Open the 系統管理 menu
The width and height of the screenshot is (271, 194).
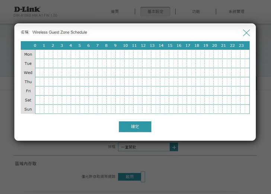(236, 11)
